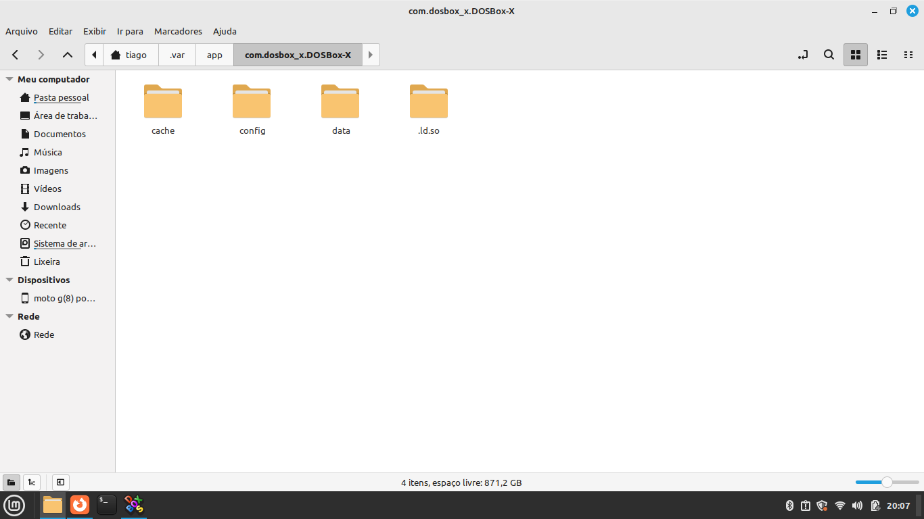Navigate to .var in path bar
Viewport: 924px width, 519px height.
click(177, 55)
